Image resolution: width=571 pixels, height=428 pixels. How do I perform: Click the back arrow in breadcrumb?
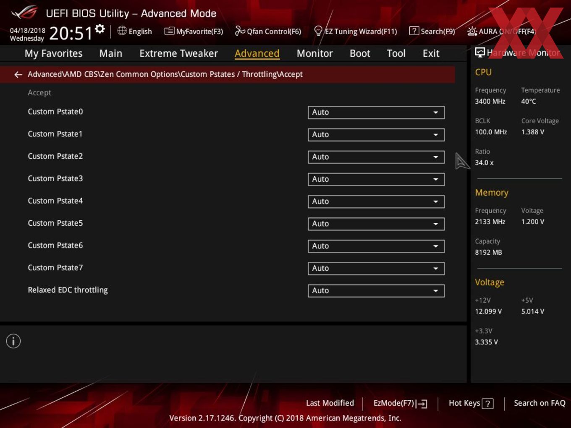click(x=18, y=74)
